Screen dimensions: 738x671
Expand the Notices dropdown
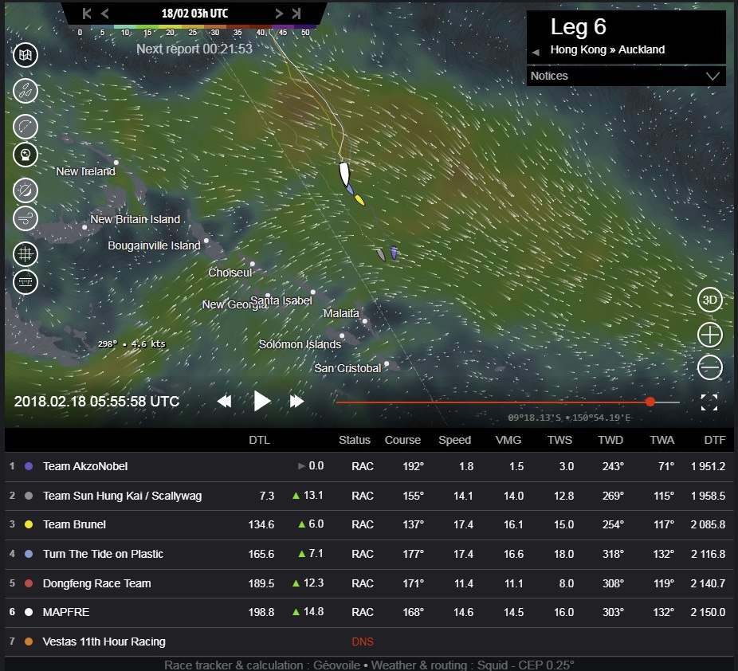(x=626, y=77)
